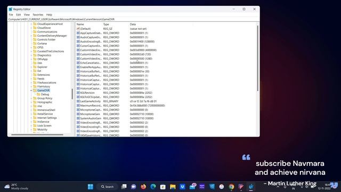
Task: Click the CursorCaptureEnabled value icon
Action: (78, 46)
